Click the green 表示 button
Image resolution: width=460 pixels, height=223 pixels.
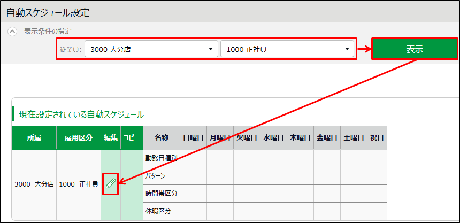[415, 49]
